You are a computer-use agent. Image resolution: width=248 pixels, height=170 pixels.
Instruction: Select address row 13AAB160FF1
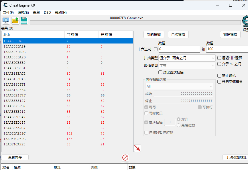[x=68, y=84]
